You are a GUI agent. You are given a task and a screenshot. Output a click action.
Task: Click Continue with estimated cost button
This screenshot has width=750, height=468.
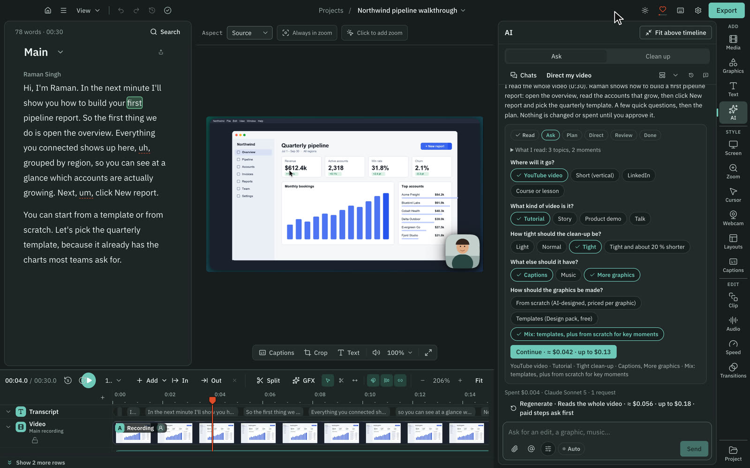coord(563,352)
